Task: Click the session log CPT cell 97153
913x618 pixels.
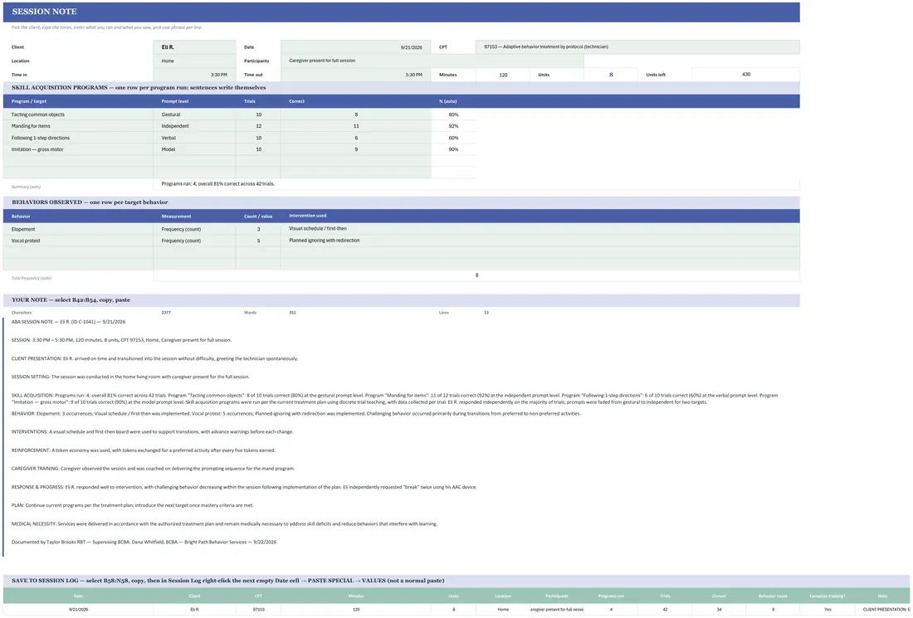Action: (x=258, y=609)
